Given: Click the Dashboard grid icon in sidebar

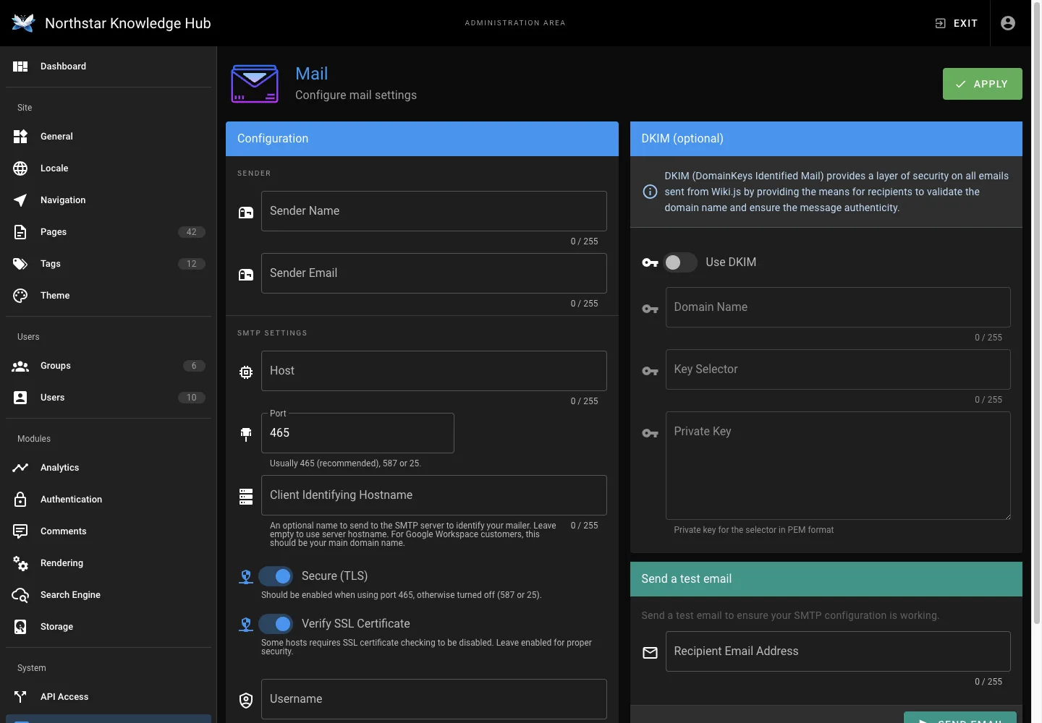Looking at the screenshot, I should point(20,67).
